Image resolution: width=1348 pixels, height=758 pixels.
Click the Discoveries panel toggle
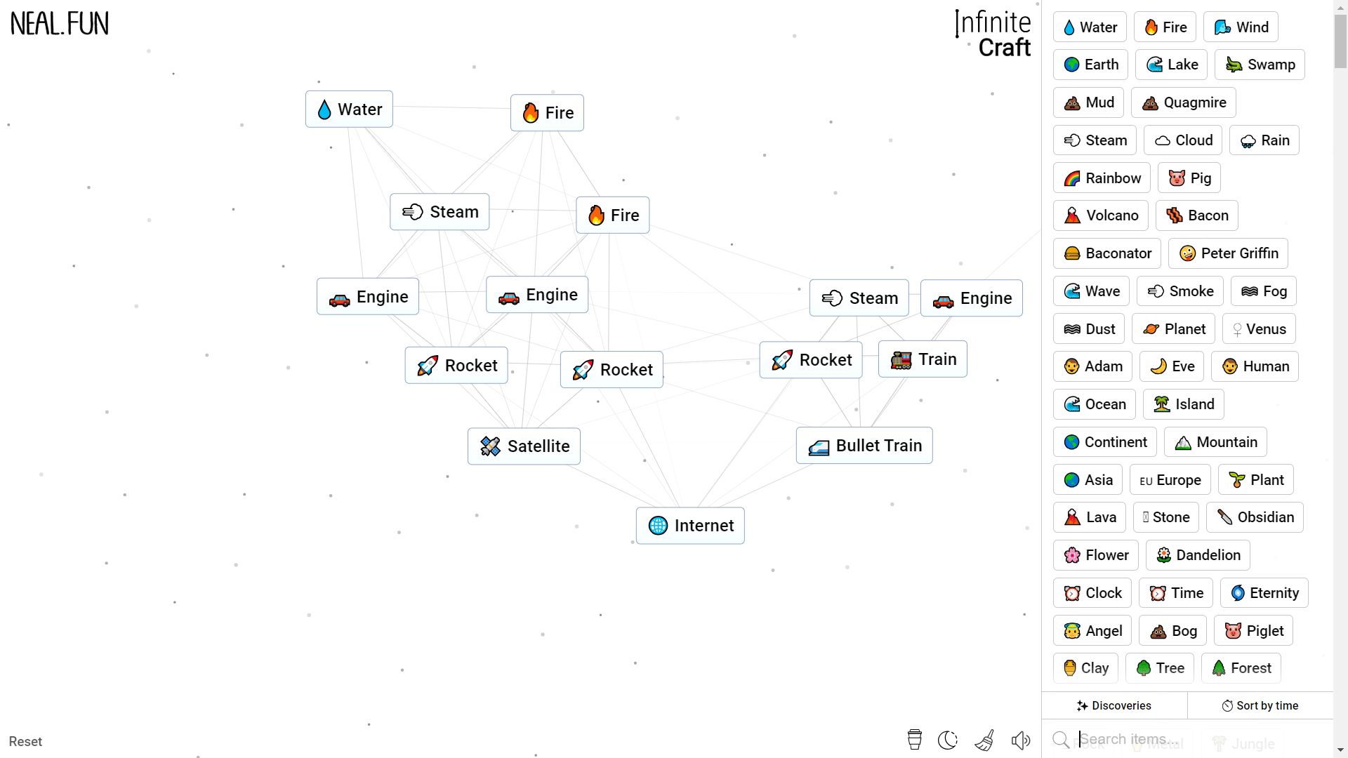pyautogui.click(x=1115, y=705)
